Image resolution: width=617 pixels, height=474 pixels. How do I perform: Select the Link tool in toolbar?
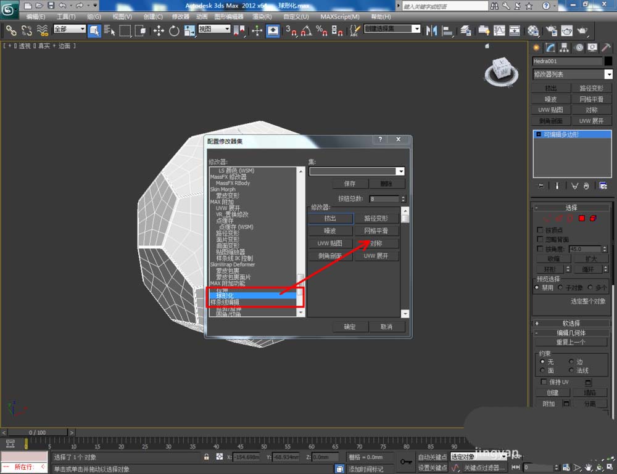point(10,30)
